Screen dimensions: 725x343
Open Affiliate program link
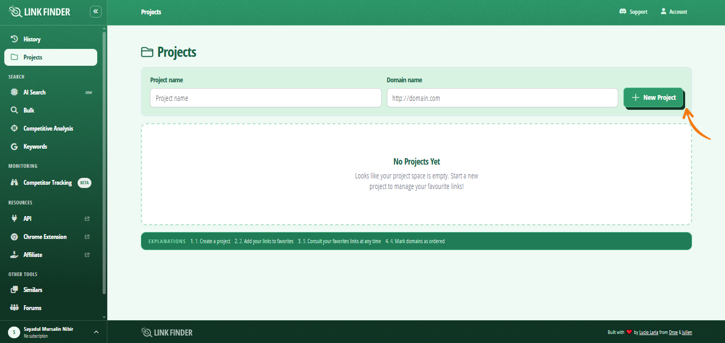(x=50, y=255)
